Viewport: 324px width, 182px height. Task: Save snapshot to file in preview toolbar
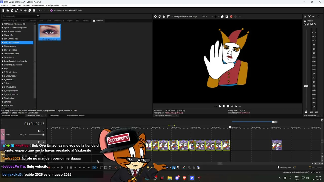[x=227, y=16]
